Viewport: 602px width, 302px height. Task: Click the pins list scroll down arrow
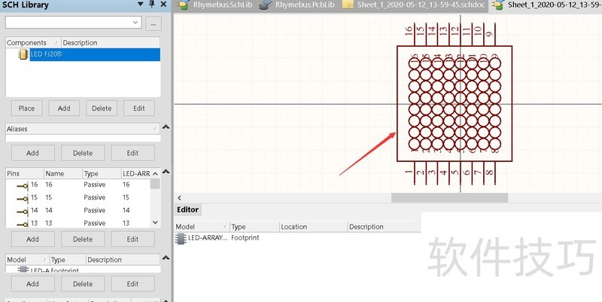pos(155,222)
